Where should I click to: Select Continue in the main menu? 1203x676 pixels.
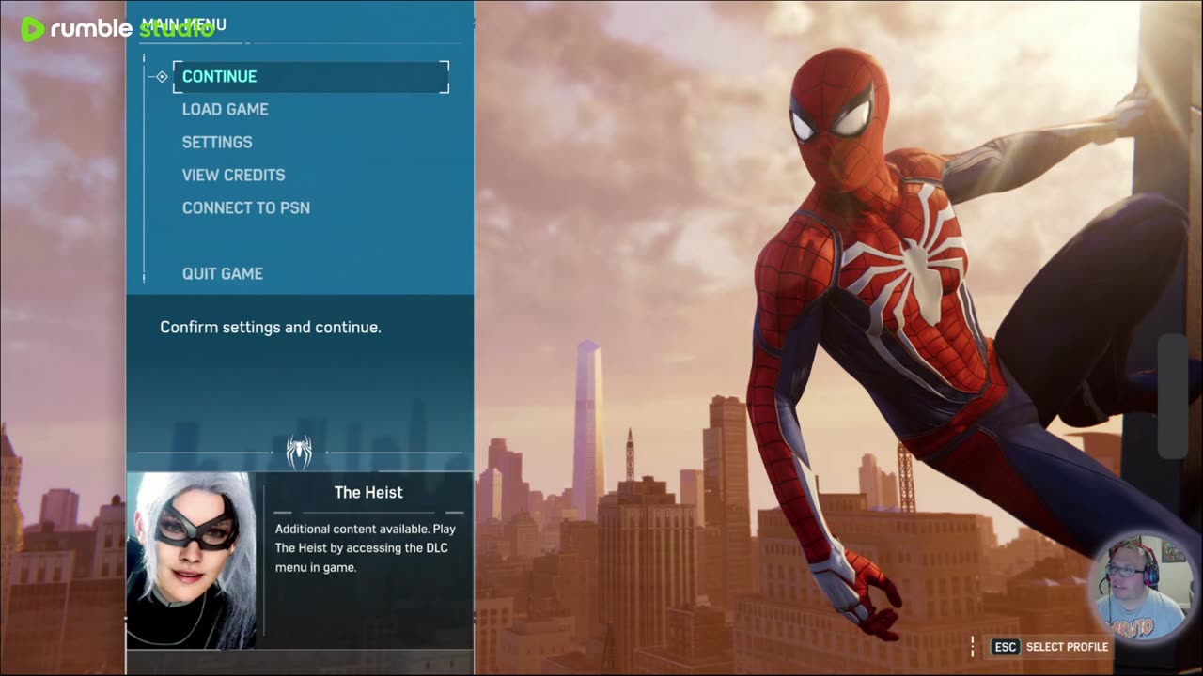311,77
